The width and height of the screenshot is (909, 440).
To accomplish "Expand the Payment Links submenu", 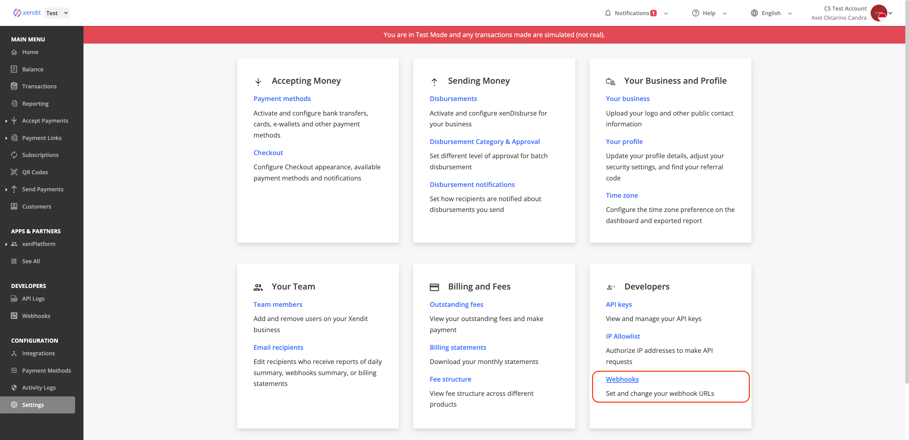I will [6, 138].
